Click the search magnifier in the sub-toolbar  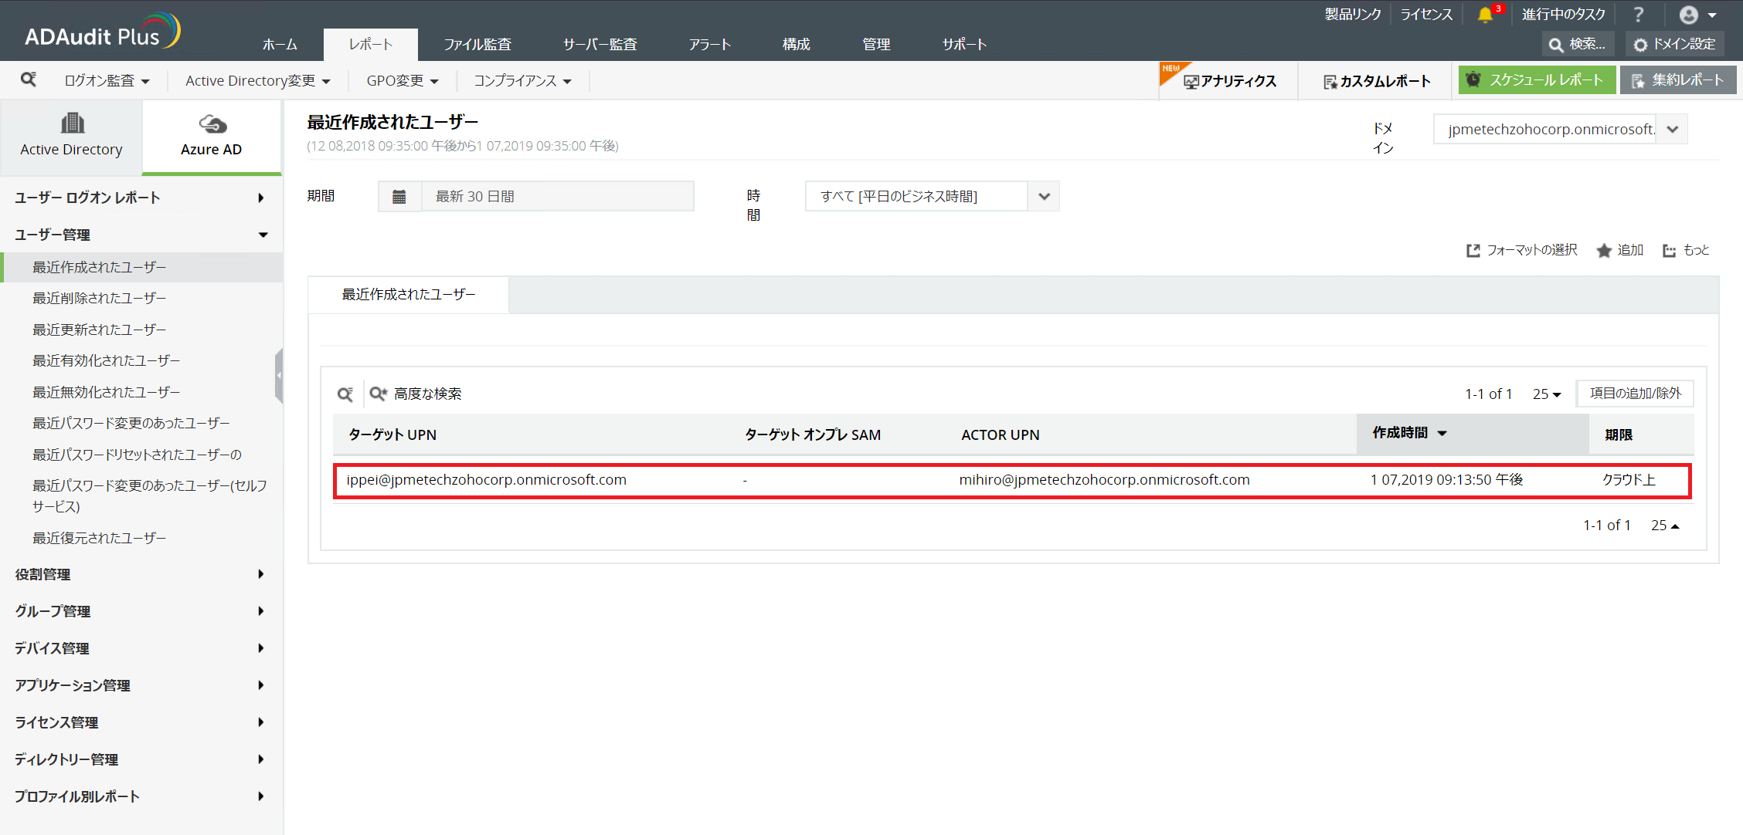pyautogui.click(x=29, y=79)
